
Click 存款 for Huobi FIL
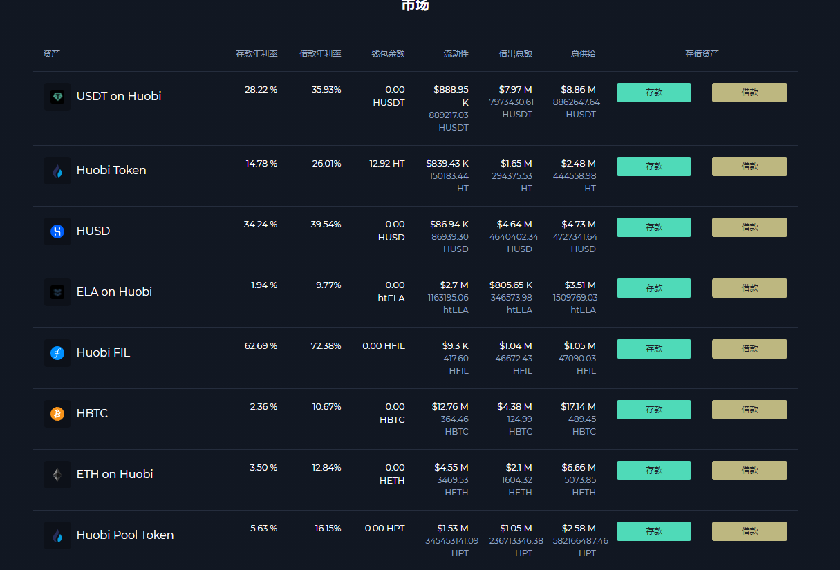pyautogui.click(x=654, y=349)
